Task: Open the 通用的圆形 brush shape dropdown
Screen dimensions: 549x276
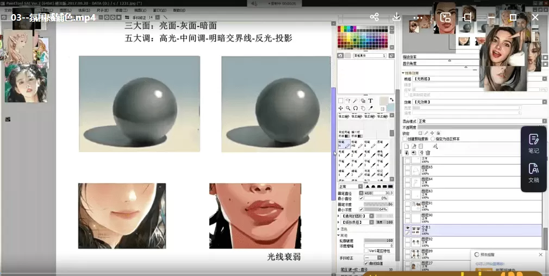Action: coord(357,216)
